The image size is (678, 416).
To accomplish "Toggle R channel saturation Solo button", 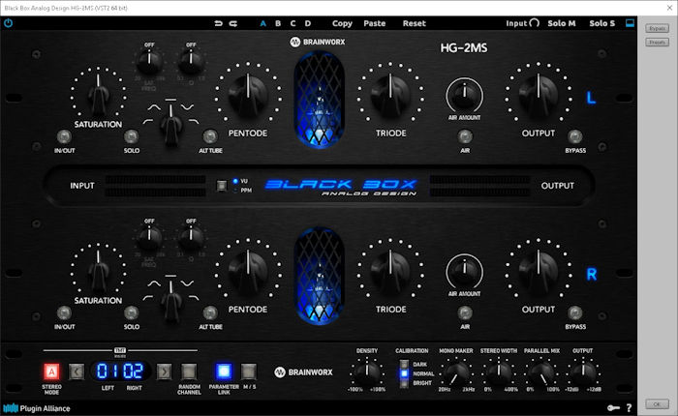I will [131, 312].
